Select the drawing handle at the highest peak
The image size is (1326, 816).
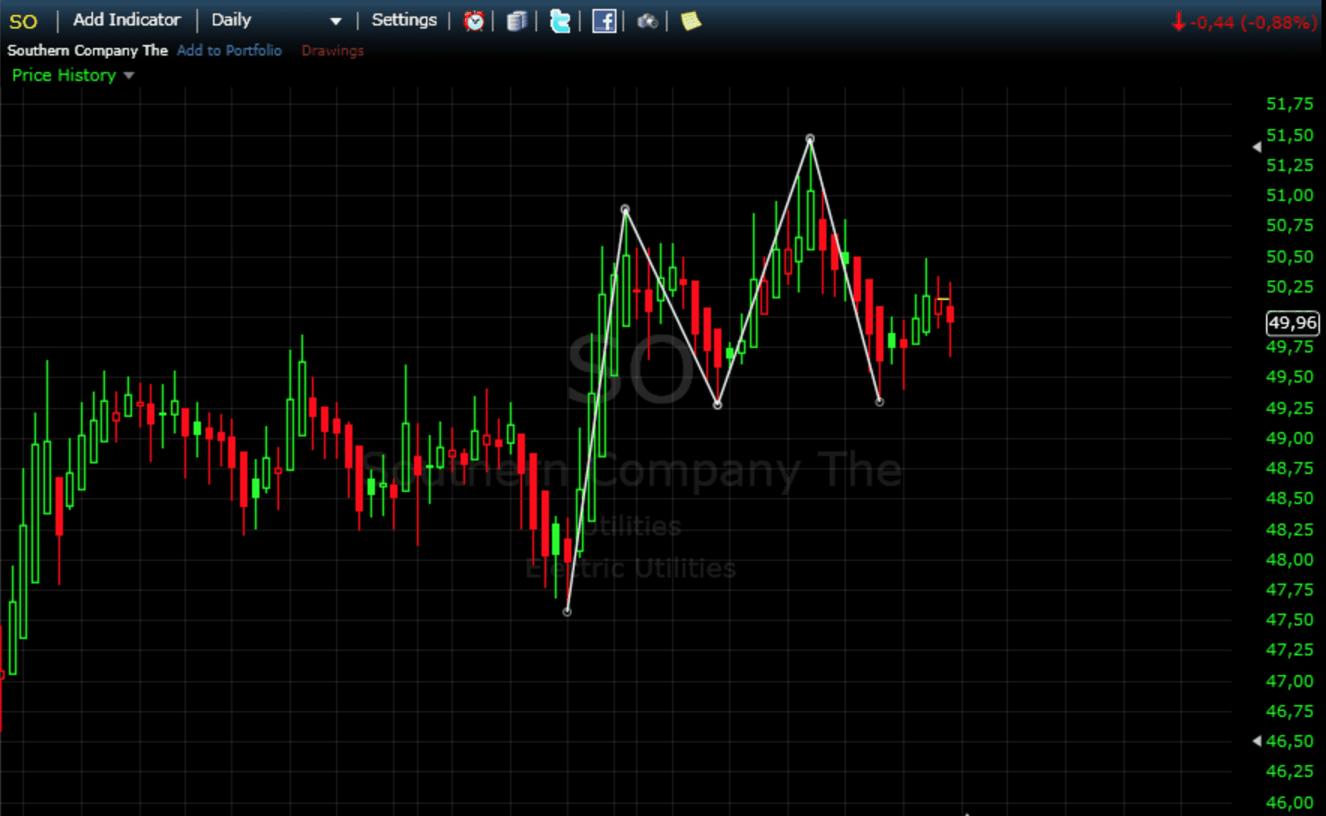pyautogui.click(x=810, y=139)
